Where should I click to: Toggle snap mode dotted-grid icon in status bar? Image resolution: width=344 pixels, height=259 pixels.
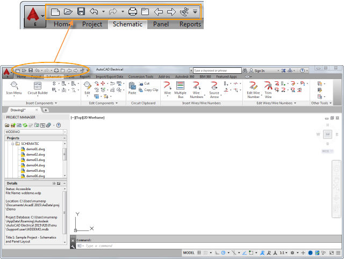(x=205, y=253)
